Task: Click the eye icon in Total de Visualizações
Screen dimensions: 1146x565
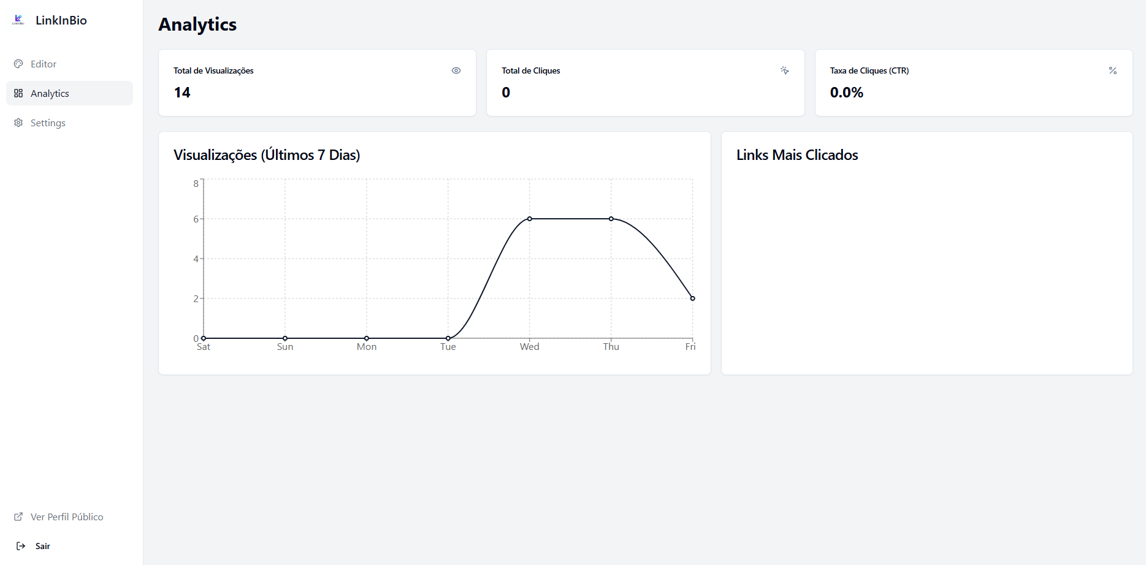Action: coord(456,70)
